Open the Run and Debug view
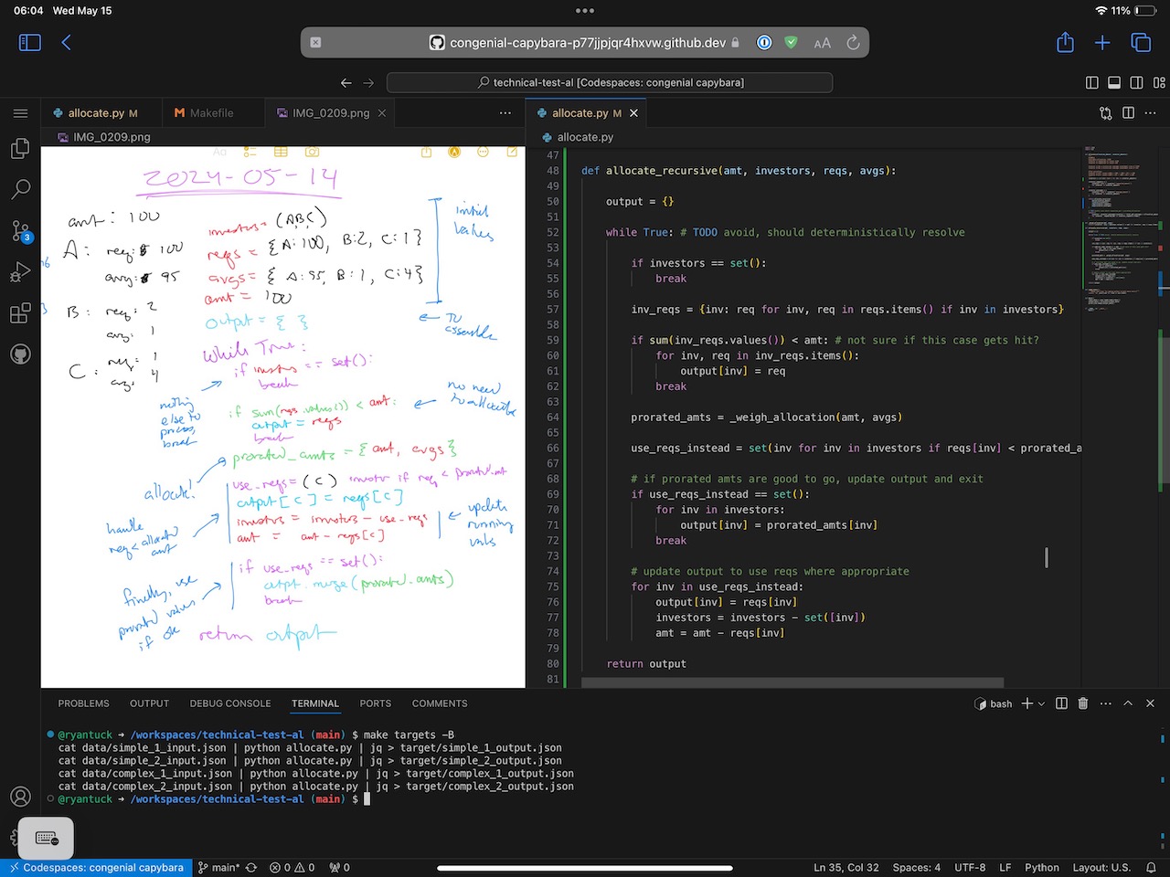 pos(20,272)
